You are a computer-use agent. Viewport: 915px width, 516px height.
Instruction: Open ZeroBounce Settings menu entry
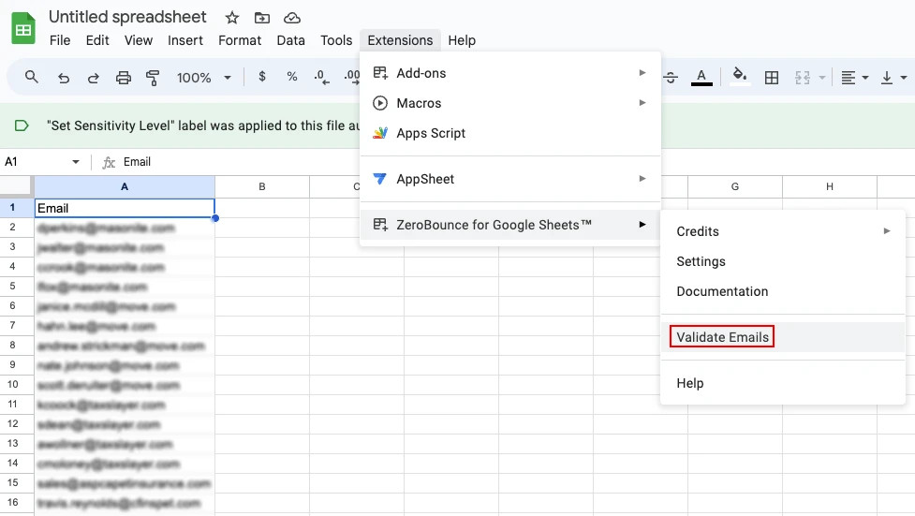(x=701, y=261)
